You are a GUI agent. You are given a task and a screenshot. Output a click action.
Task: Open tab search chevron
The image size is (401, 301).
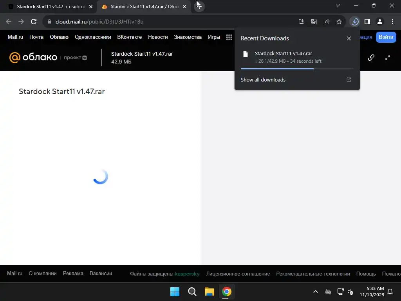[338, 5]
